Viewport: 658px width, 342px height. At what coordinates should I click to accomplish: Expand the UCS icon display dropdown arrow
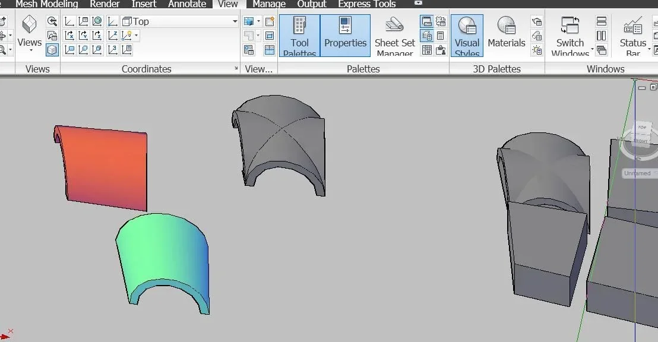[x=137, y=36]
